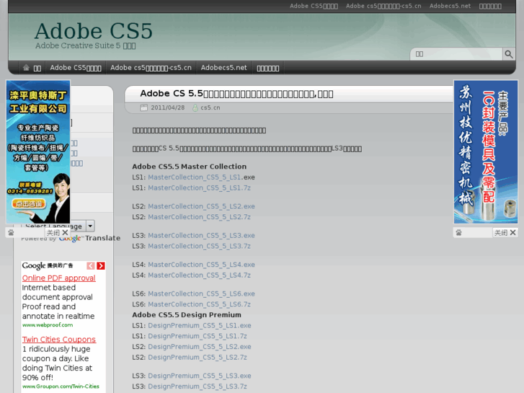Click Adobe CS5 link in top header strip
The image size is (524, 393).
pos(314,6)
